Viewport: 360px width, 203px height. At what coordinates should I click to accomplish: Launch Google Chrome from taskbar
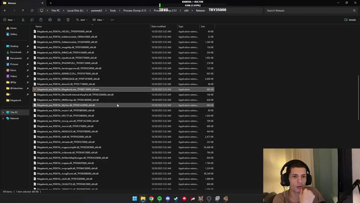coord(151,199)
